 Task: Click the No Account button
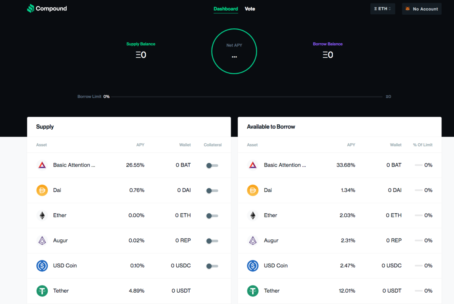(x=421, y=9)
